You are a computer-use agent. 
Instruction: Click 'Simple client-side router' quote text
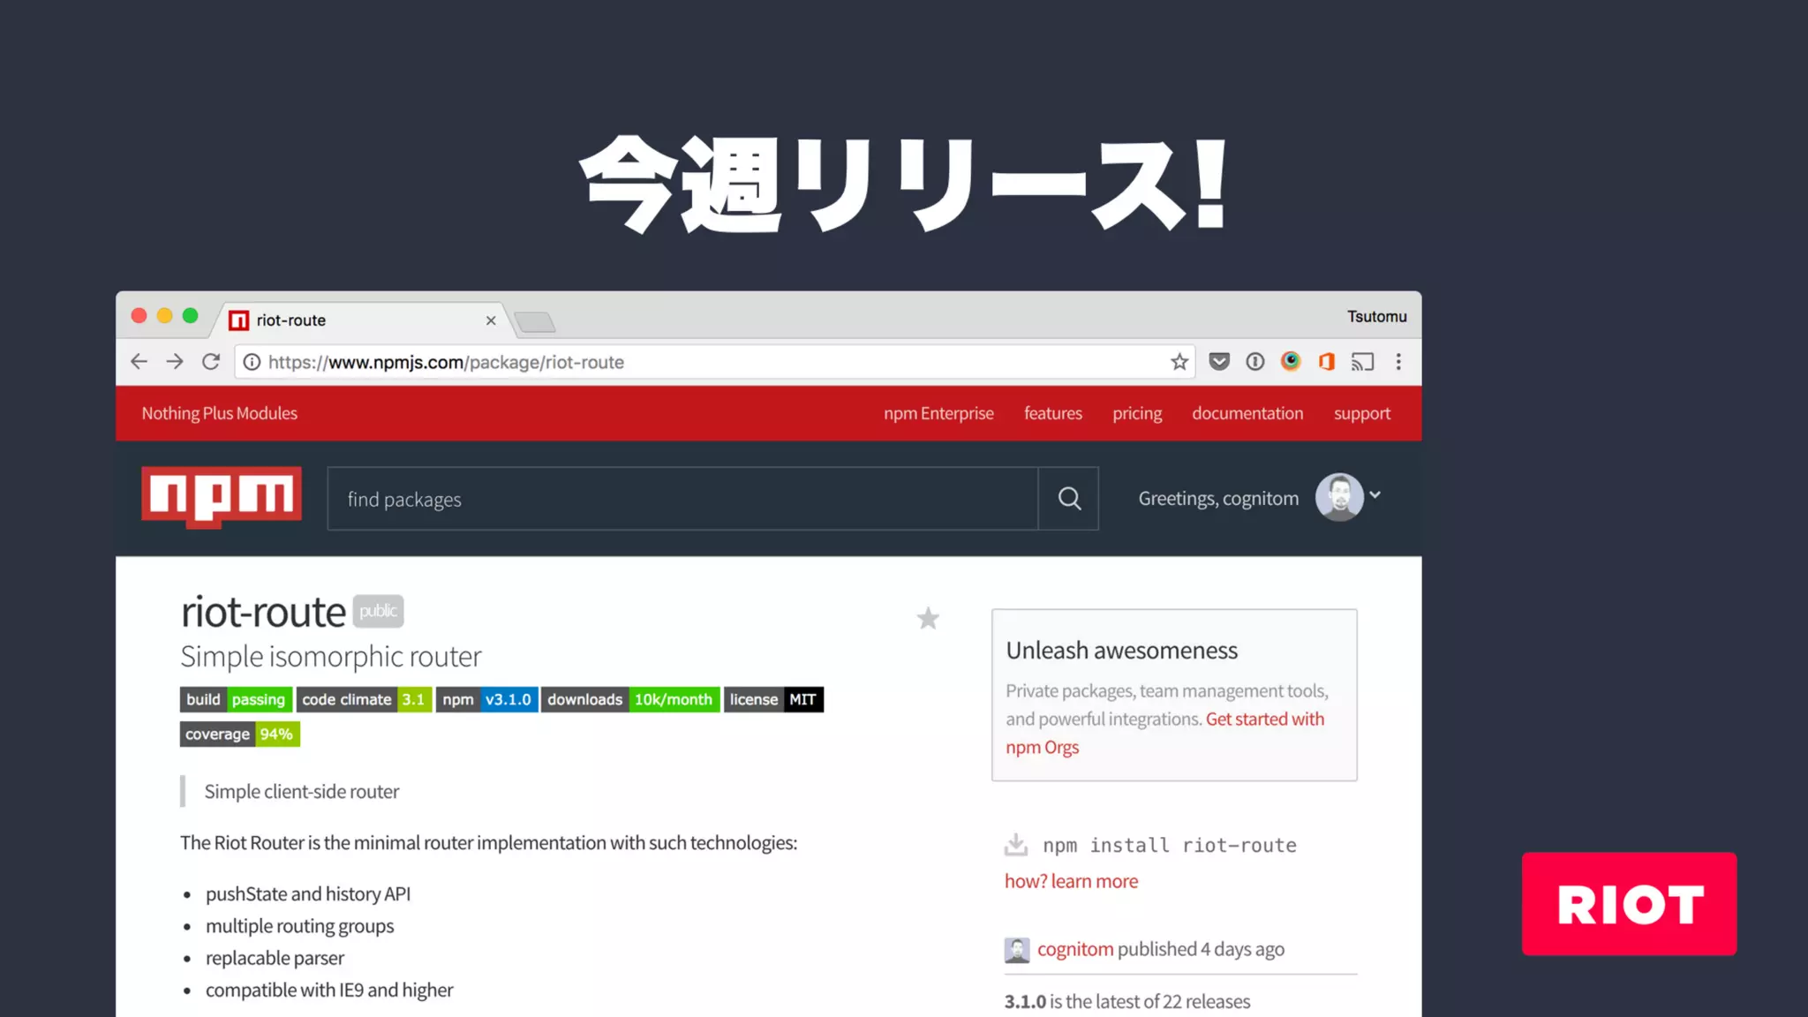pos(302,792)
